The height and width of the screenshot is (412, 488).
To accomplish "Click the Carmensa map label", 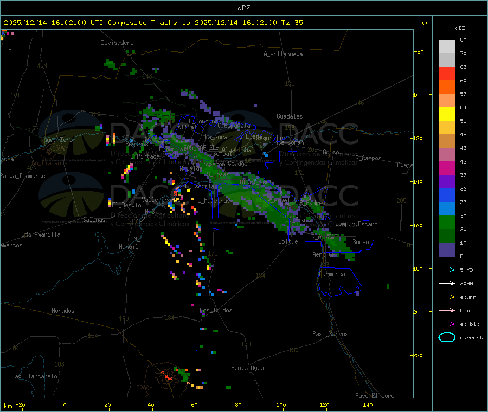I will point(332,274).
